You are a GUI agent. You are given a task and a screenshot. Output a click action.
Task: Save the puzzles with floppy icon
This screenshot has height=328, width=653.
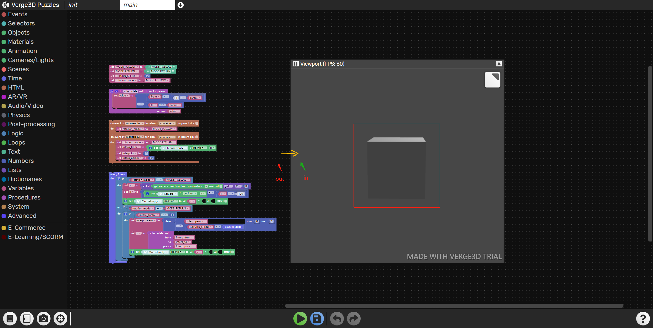coord(317,319)
